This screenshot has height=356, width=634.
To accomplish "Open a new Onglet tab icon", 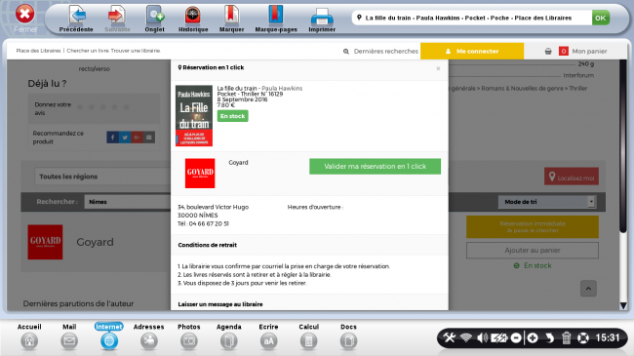I will click(x=155, y=16).
